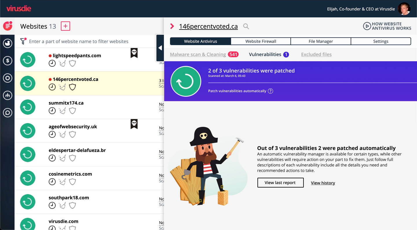Click the search magnifier beside 146percentvoted.ca title

[246, 26]
